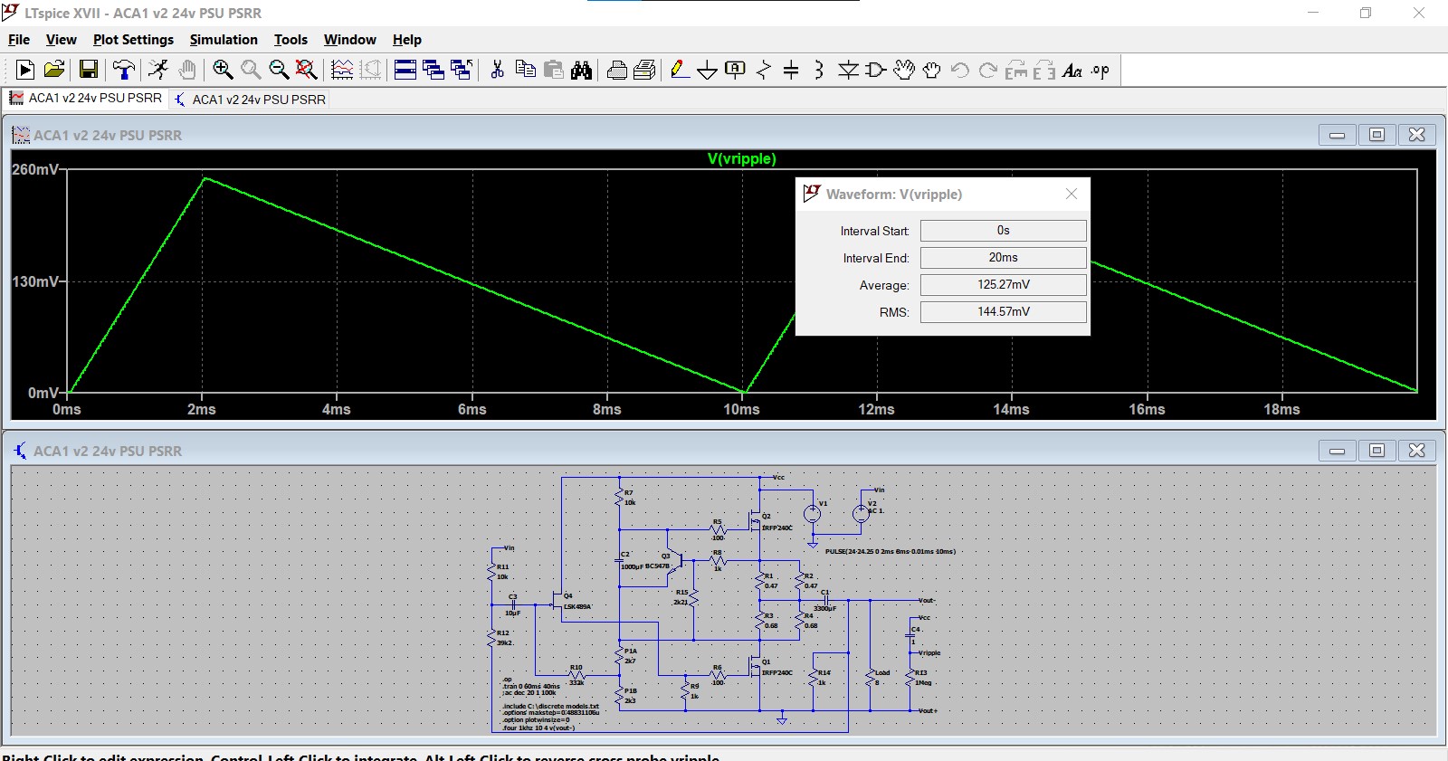The width and height of the screenshot is (1448, 761).
Task: Click the Pan magnifier icon
Action: 251,70
